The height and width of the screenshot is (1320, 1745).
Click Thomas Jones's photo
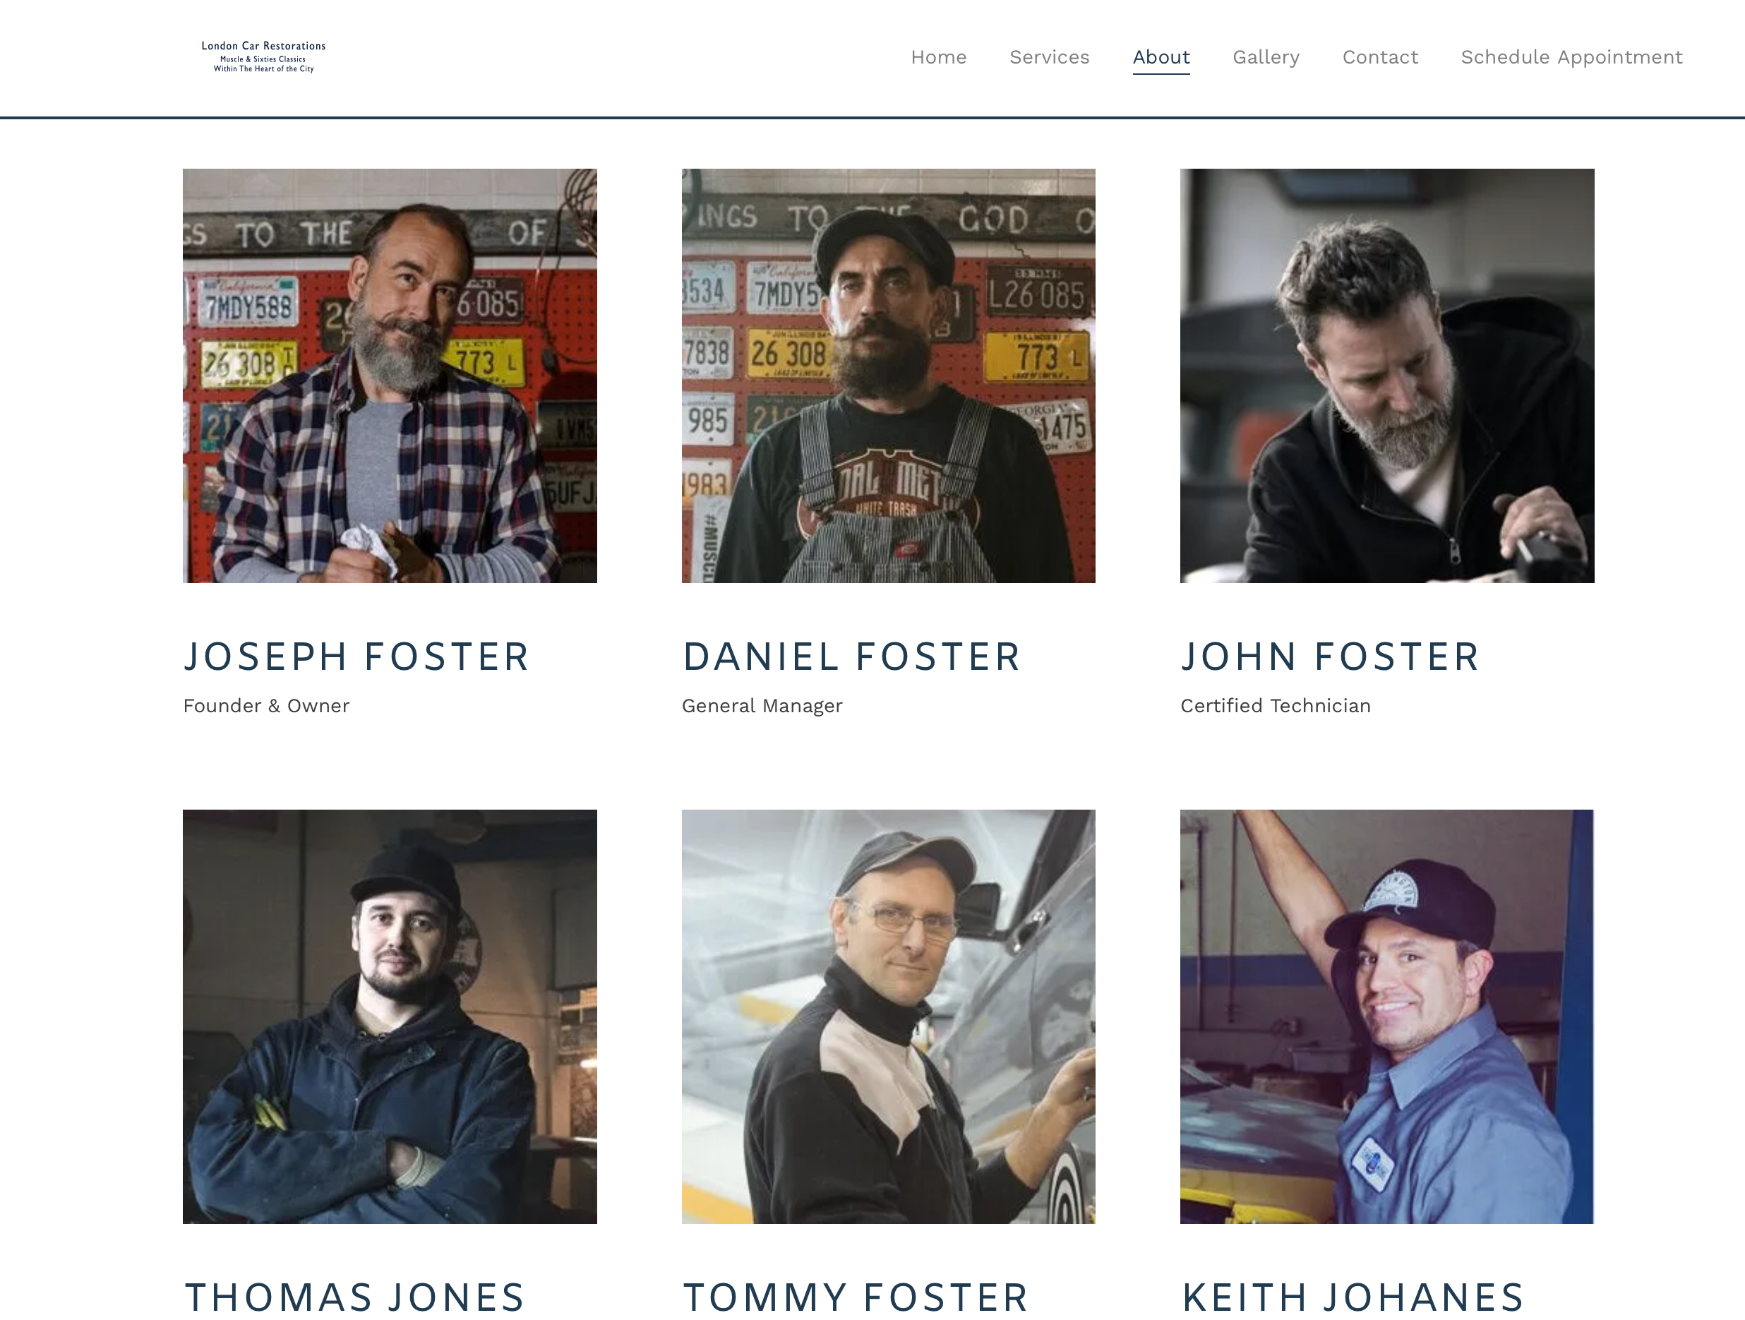coord(390,1016)
